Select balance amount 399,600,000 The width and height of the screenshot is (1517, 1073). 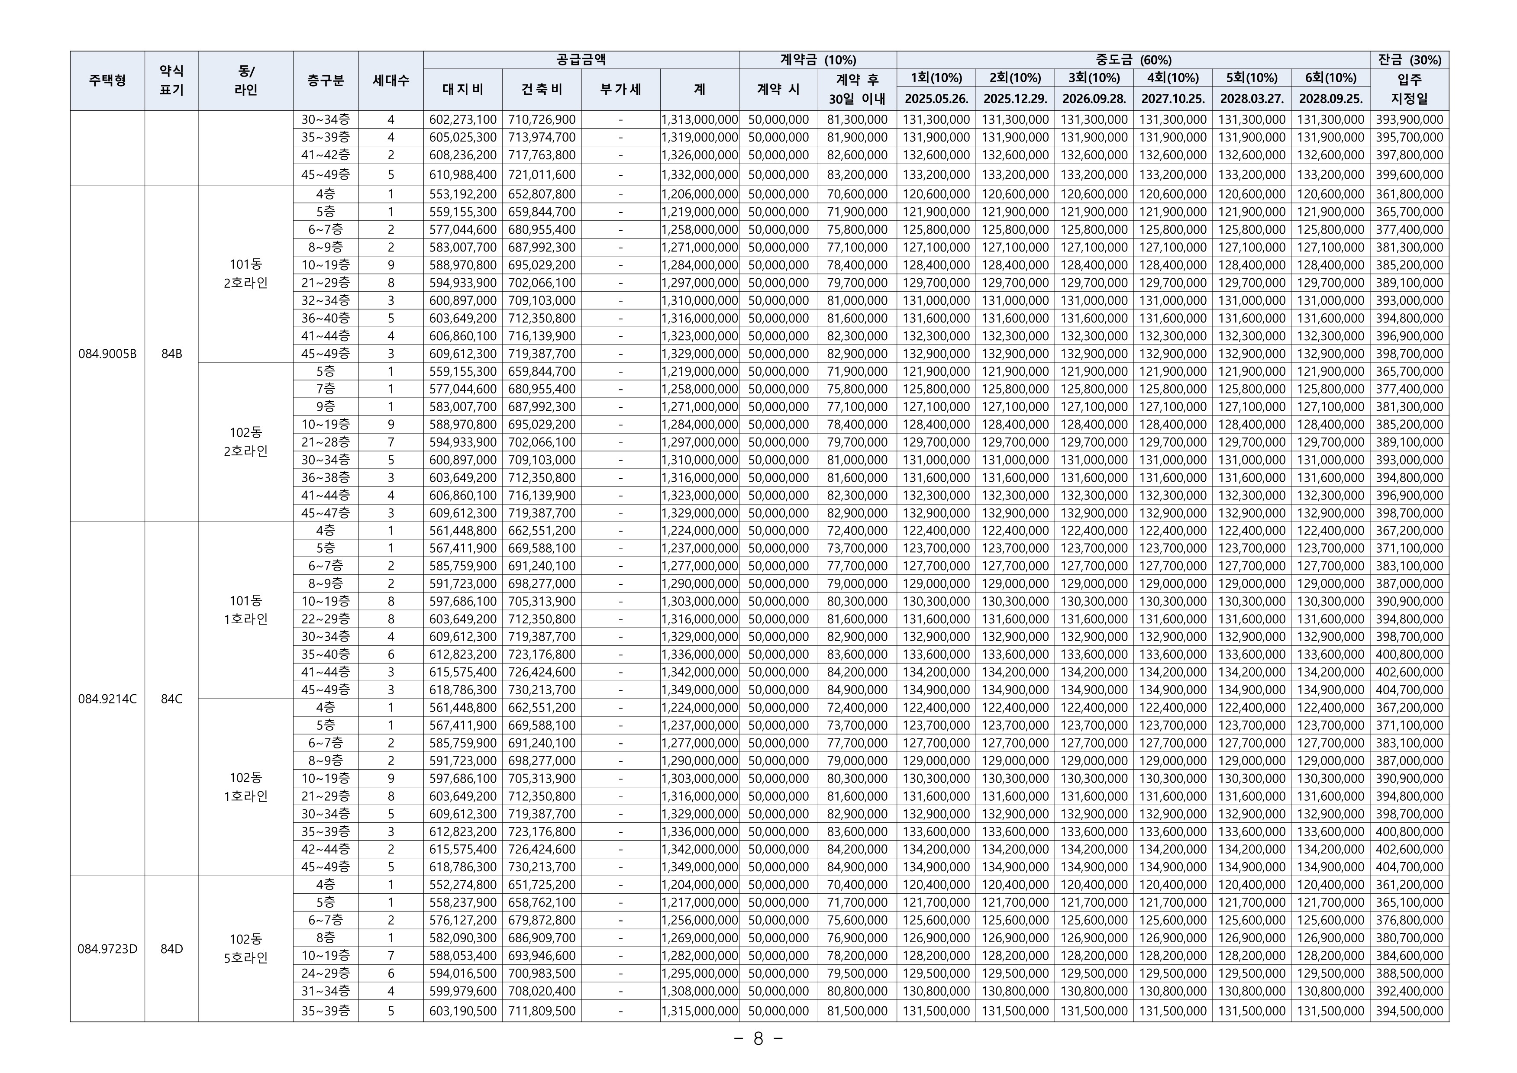pos(1409,175)
